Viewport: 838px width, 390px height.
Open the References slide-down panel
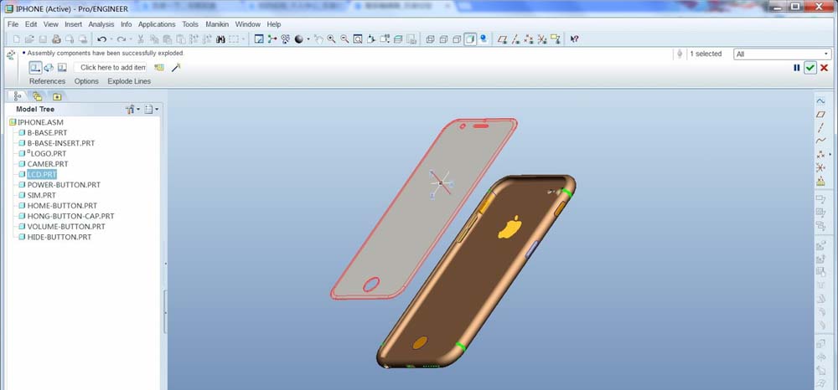click(x=47, y=81)
